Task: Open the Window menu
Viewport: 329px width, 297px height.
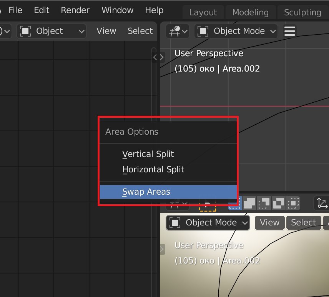Action: 118,10
